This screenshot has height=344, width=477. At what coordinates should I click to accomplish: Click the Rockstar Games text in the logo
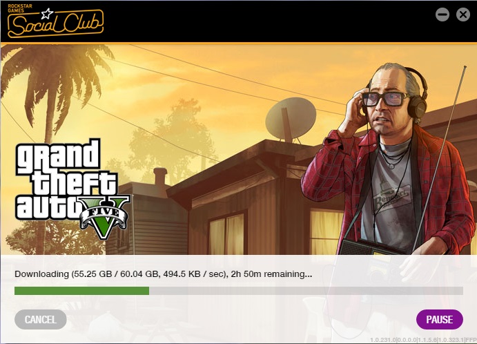point(20,8)
